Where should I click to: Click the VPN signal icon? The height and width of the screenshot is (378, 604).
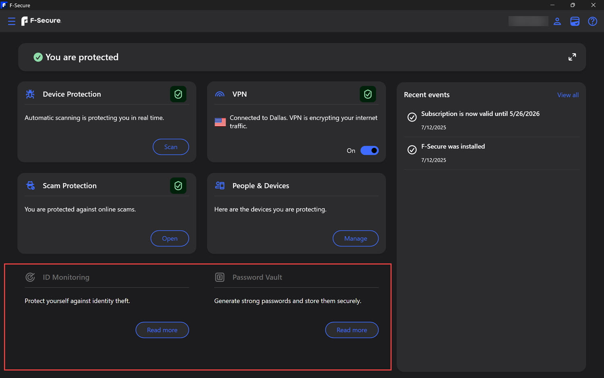pos(220,94)
